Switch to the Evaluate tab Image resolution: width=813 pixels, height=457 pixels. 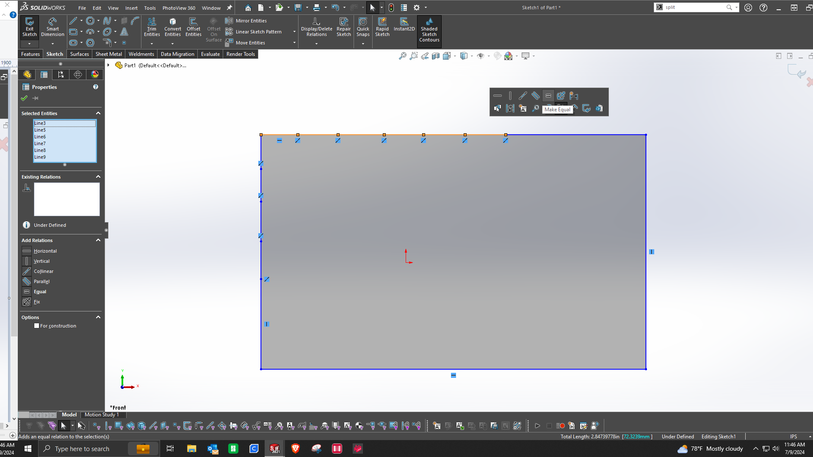point(210,54)
